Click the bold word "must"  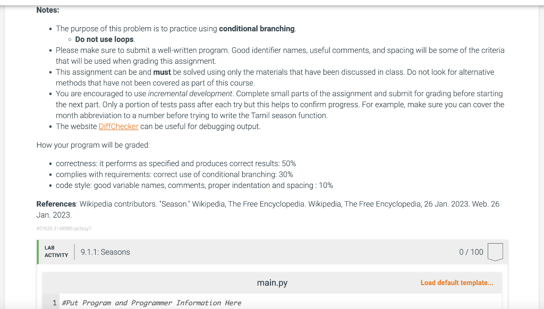point(162,72)
